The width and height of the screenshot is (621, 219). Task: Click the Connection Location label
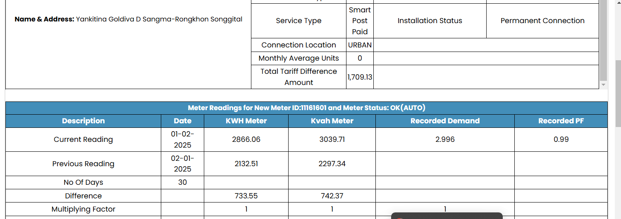click(x=299, y=45)
